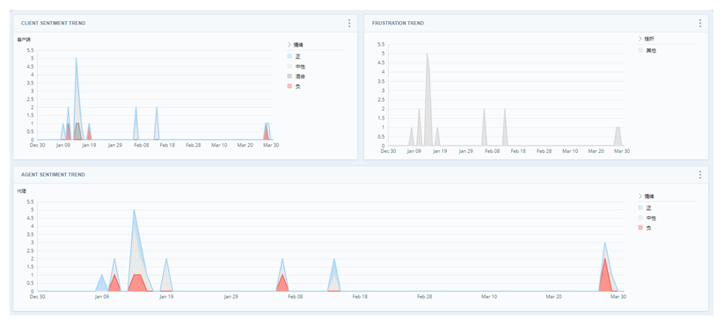Viewport: 724px width, 326px height.
Task: Open Frustration Trend three-dot menu
Action: [700, 23]
